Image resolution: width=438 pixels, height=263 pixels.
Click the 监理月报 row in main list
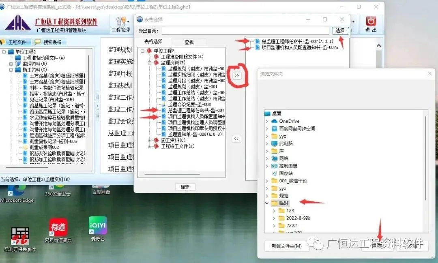pos(120,74)
